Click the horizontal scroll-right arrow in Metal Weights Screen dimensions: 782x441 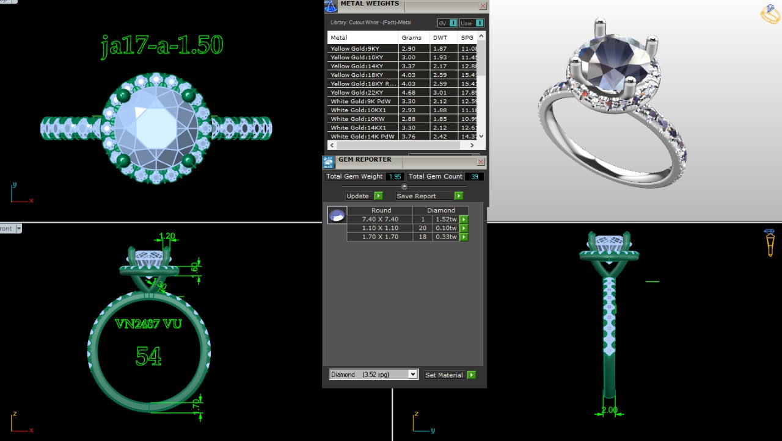pos(471,145)
